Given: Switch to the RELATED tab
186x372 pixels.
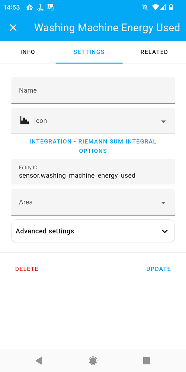Looking at the screenshot, I should [x=154, y=52].
